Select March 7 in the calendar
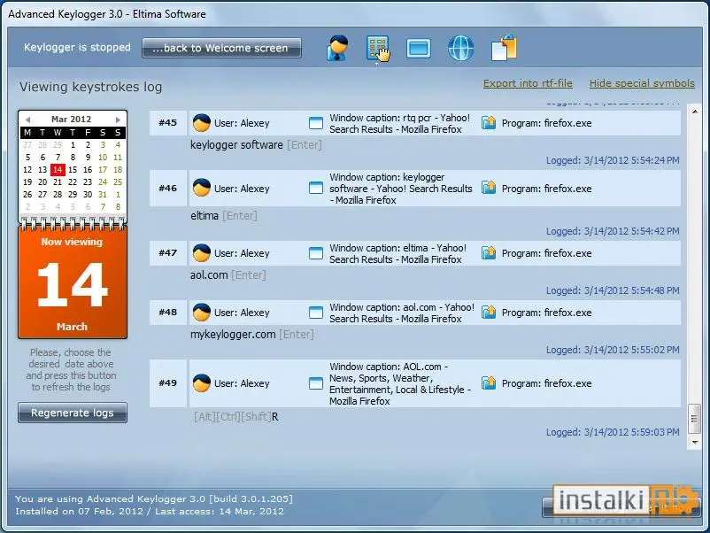This screenshot has height=533, width=710. point(58,157)
